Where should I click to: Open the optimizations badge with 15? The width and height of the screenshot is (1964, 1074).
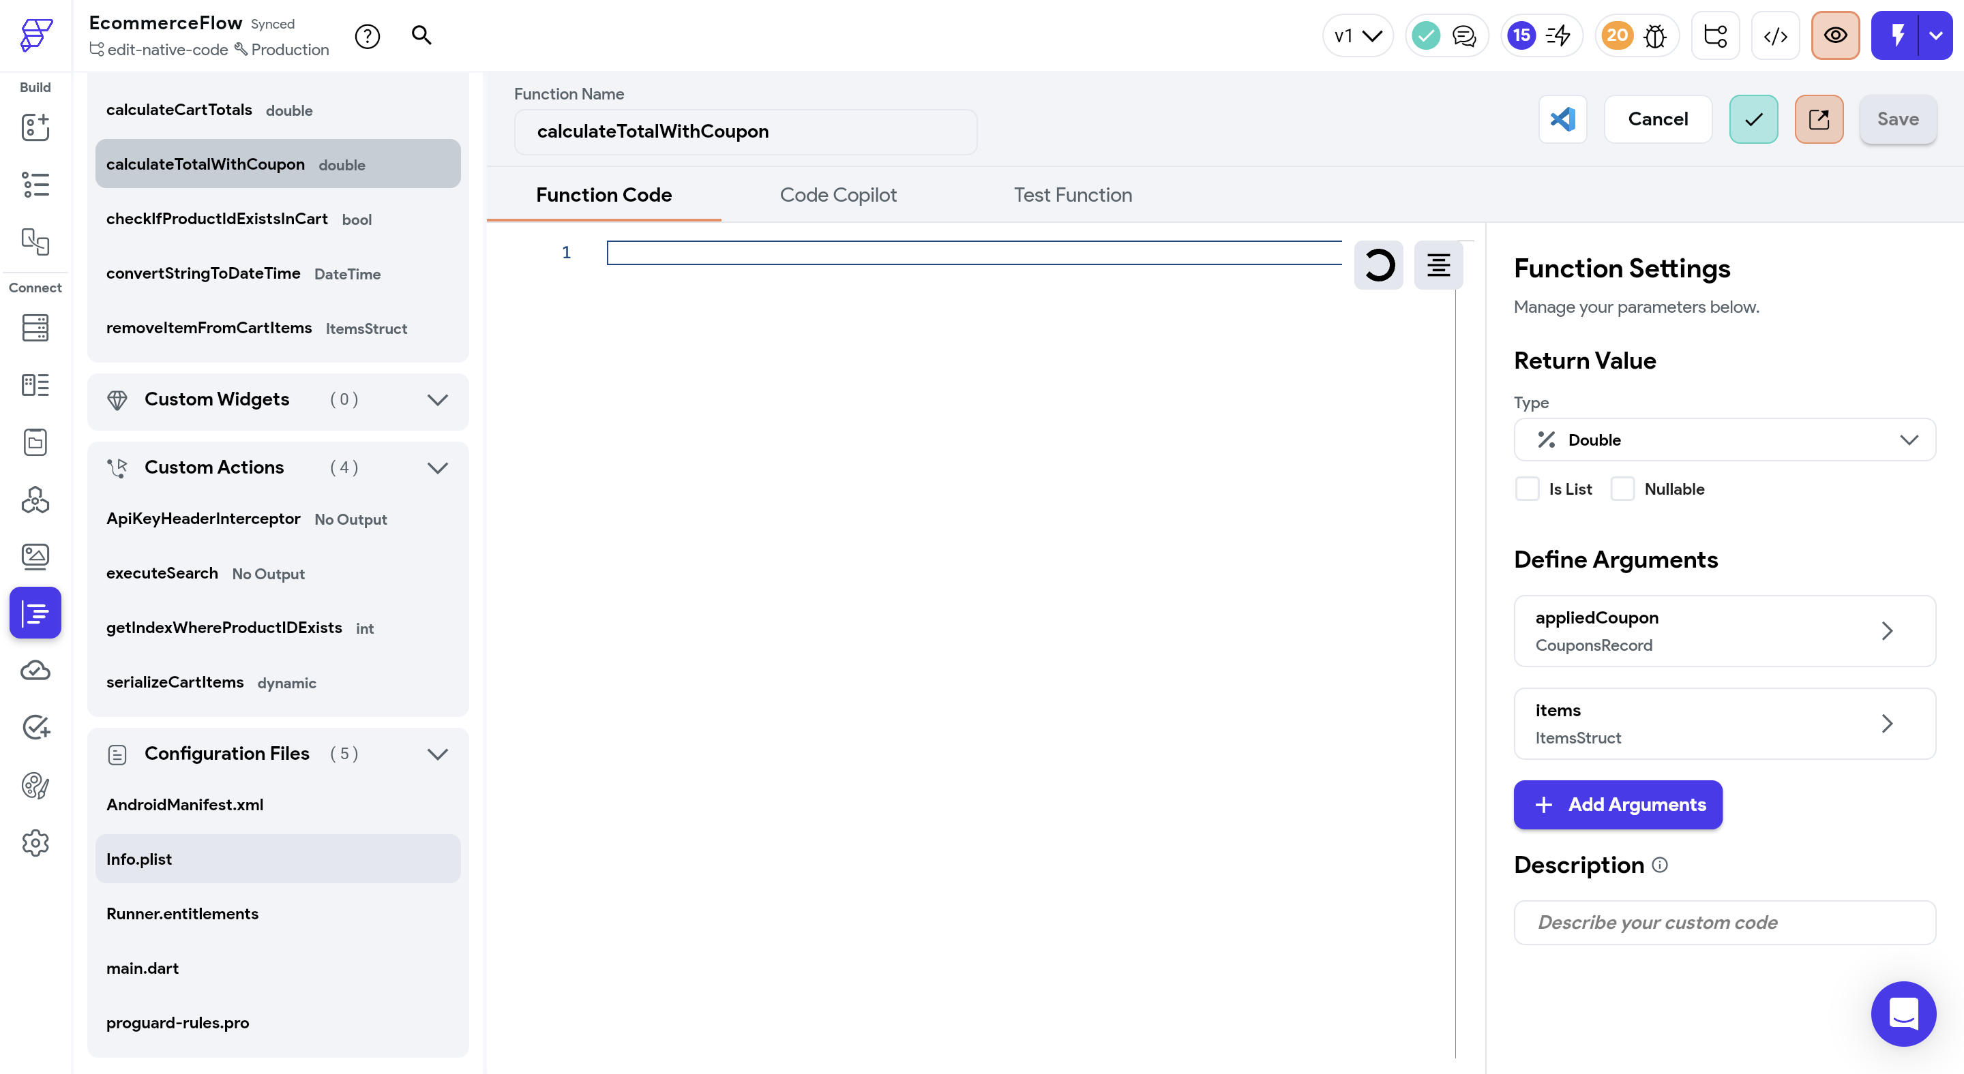coord(1542,35)
